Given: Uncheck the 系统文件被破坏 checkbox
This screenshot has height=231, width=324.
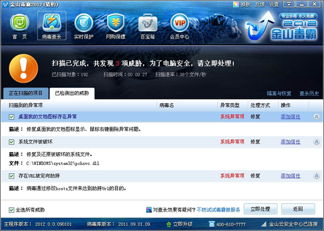Looking at the screenshot, I should click(x=12, y=142).
